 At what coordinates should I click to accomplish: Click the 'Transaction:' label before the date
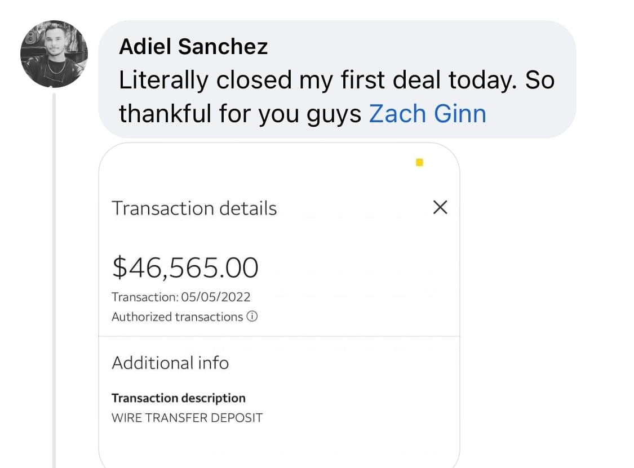click(145, 297)
